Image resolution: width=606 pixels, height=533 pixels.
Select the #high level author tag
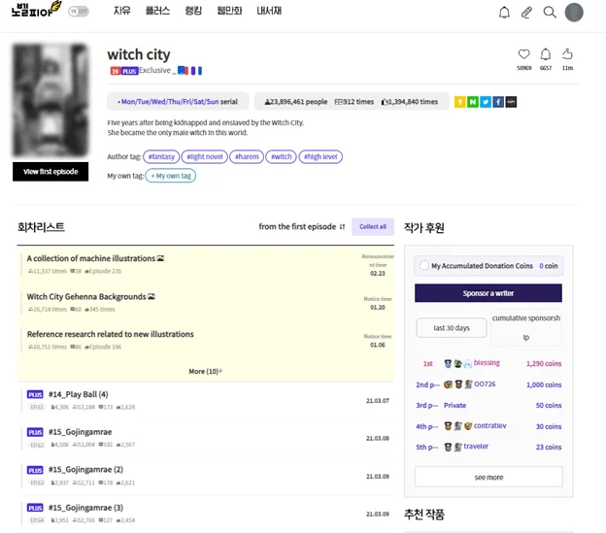pyautogui.click(x=320, y=156)
